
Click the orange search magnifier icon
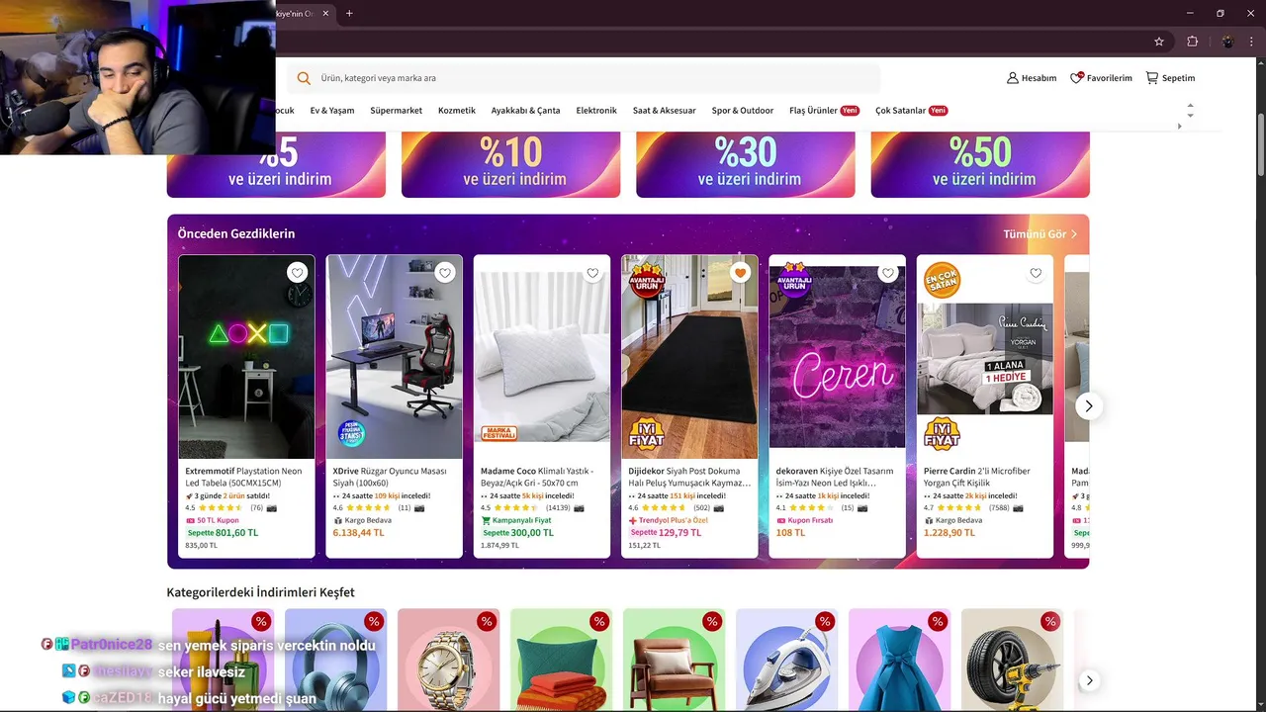(x=304, y=78)
